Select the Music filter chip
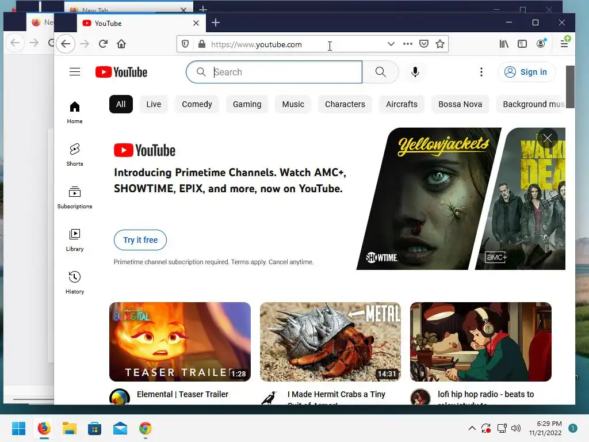This screenshot has height=442, width=589. tap(293, 104)
